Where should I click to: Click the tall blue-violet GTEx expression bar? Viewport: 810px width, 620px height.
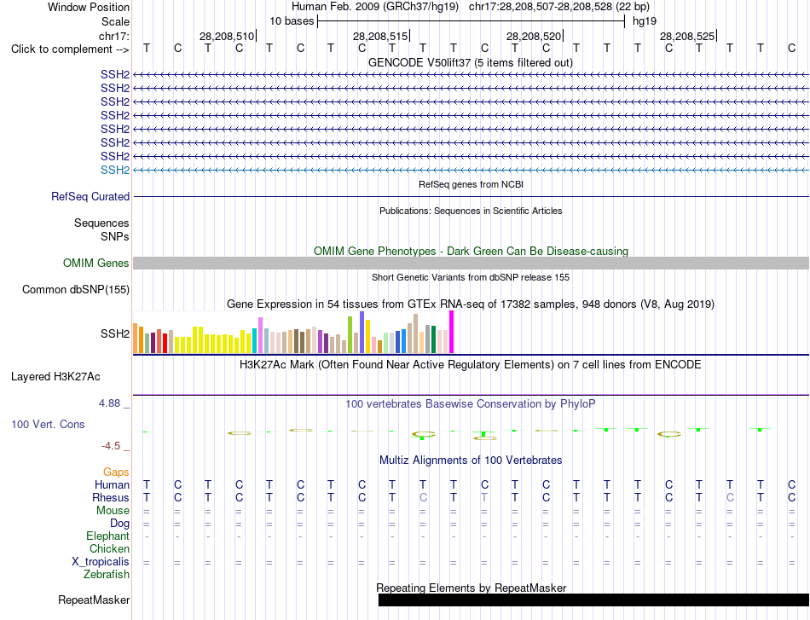click(x=362, y=333)
